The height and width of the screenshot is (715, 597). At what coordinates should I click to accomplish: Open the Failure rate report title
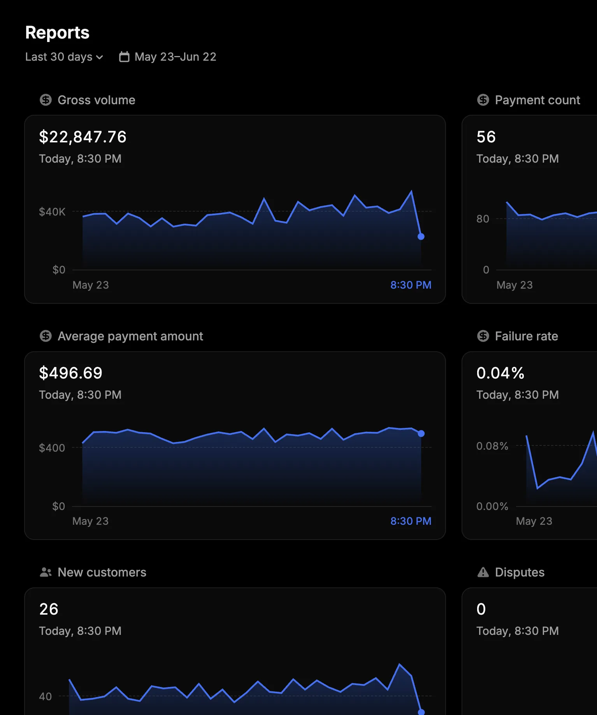(x=527, y=336)
